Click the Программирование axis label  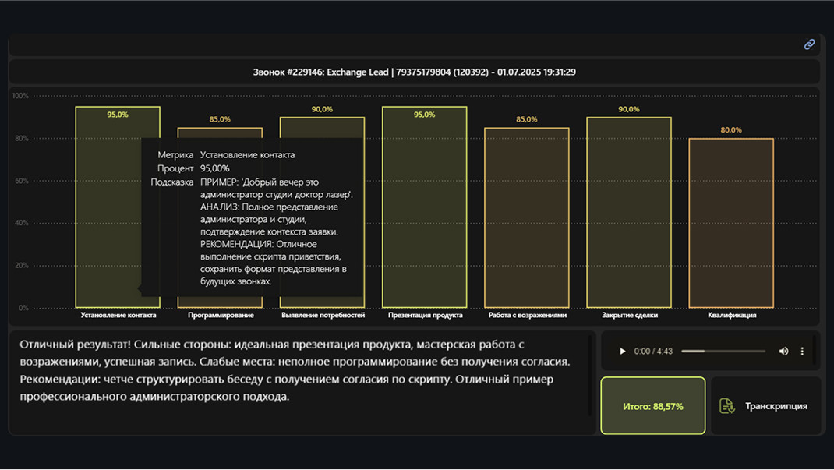pos(221,316)
